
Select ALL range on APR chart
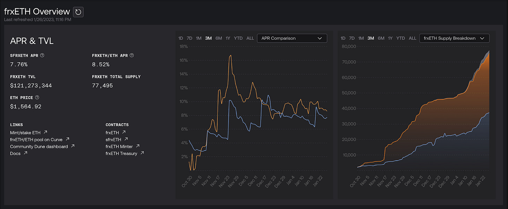[250, 38]
